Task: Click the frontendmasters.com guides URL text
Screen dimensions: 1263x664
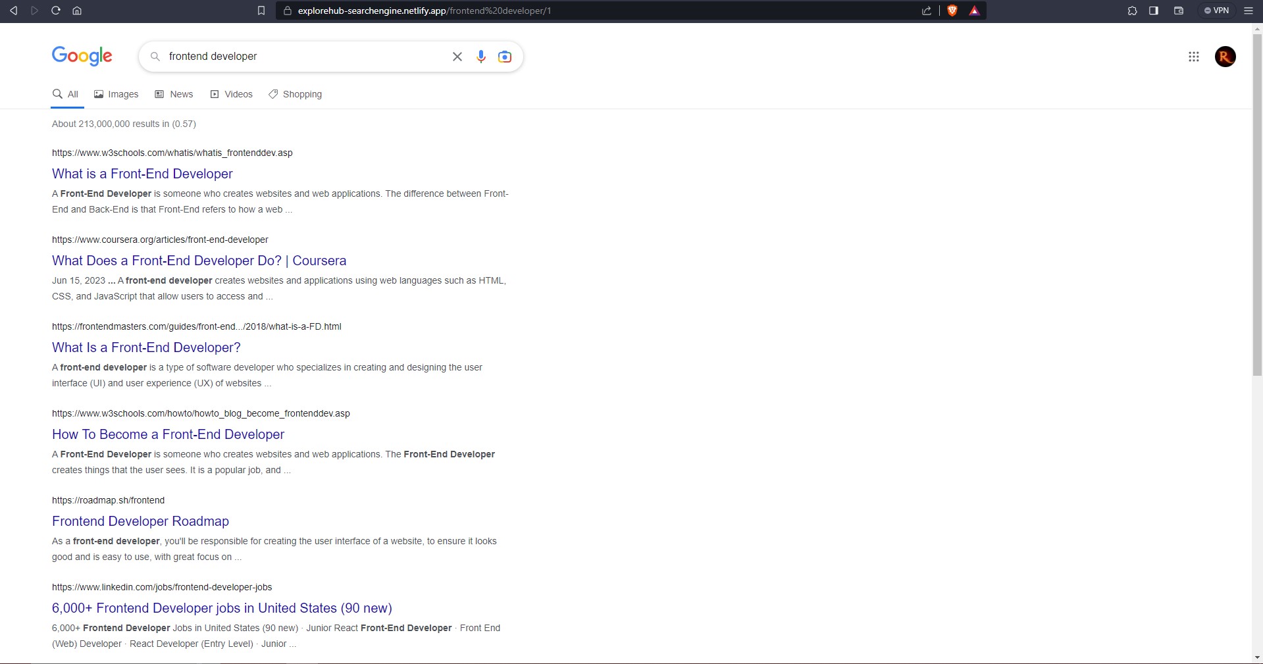Action: (x=197, y=326)
